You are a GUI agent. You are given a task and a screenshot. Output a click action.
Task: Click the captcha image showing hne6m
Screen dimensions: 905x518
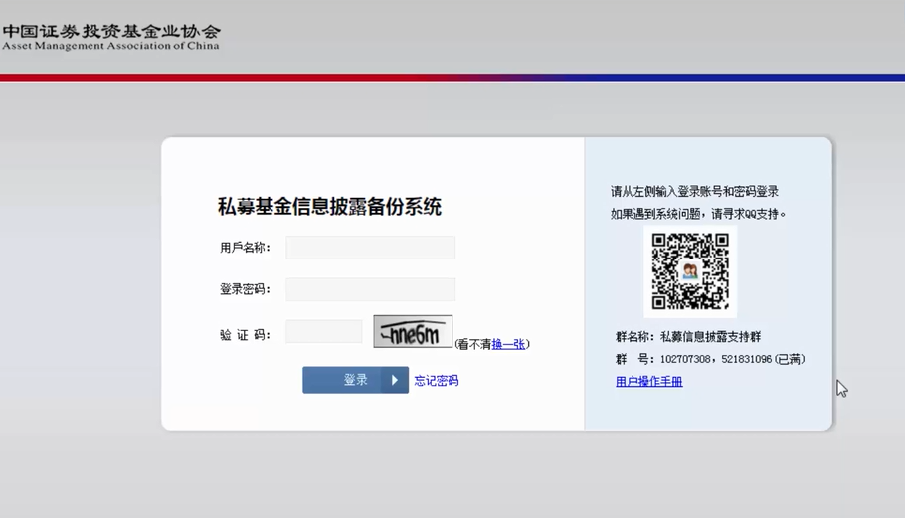pyautogui.click(x=413, y=332)
